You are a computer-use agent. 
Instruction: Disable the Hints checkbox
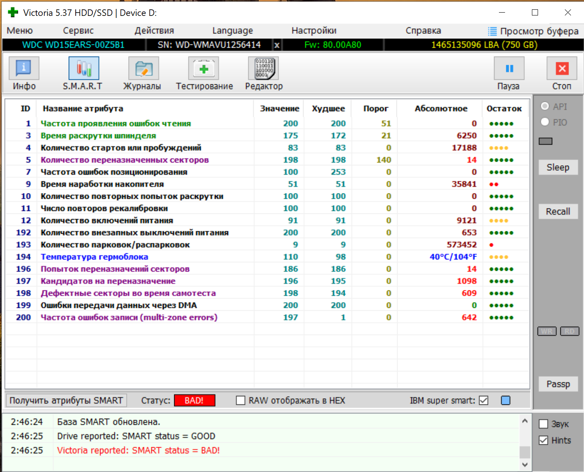click(x=543, y=440)
